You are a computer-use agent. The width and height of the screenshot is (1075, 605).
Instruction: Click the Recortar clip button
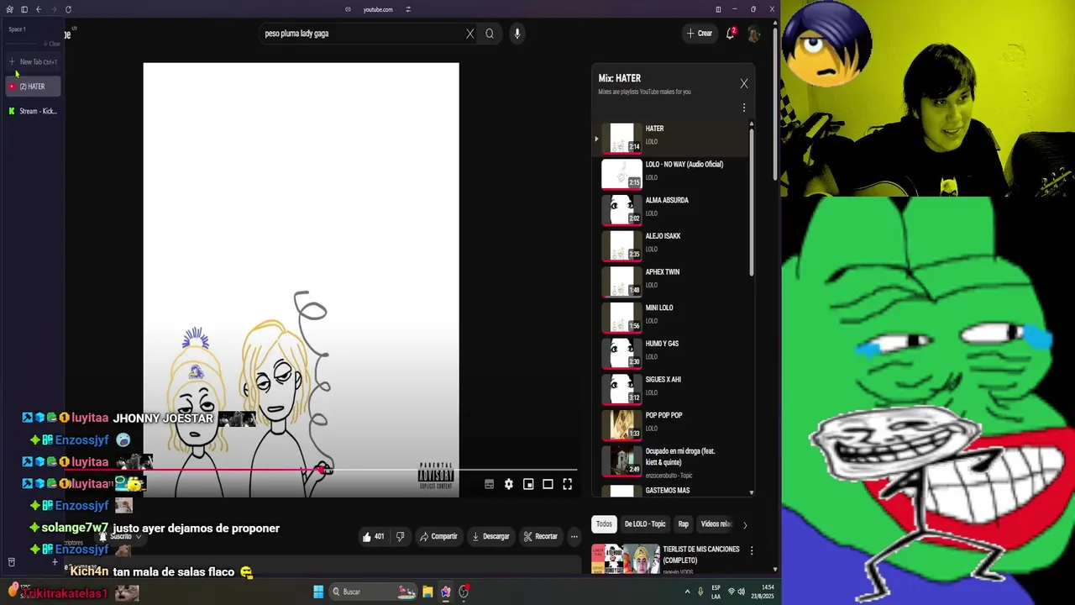(x=540, y=536)
